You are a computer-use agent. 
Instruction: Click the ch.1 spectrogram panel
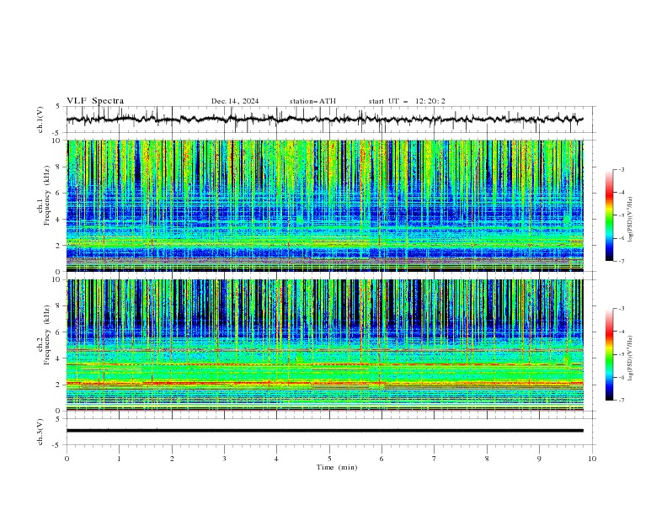[324, 205]
